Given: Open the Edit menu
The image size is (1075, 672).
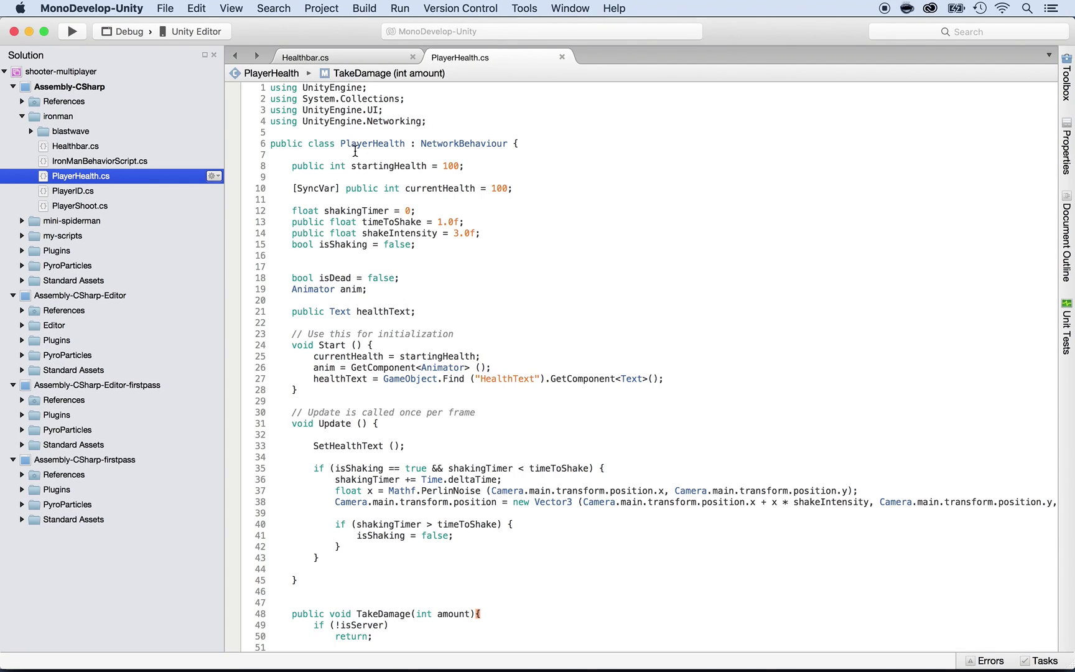Looking at the screenshot, I should tap(196, 8).
